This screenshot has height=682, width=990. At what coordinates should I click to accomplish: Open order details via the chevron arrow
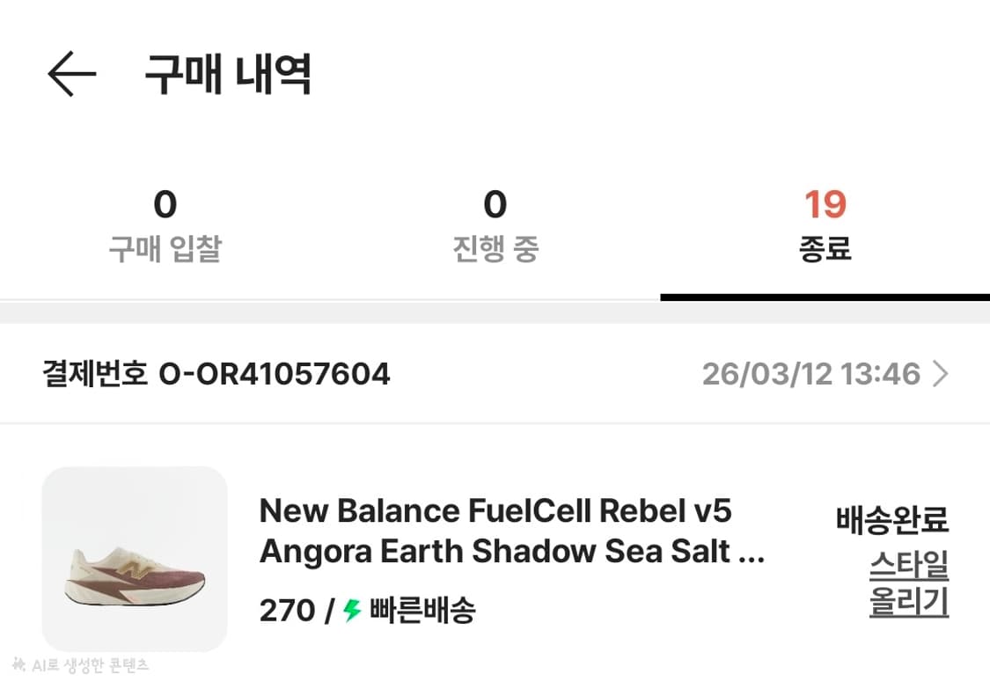point(941,375)
